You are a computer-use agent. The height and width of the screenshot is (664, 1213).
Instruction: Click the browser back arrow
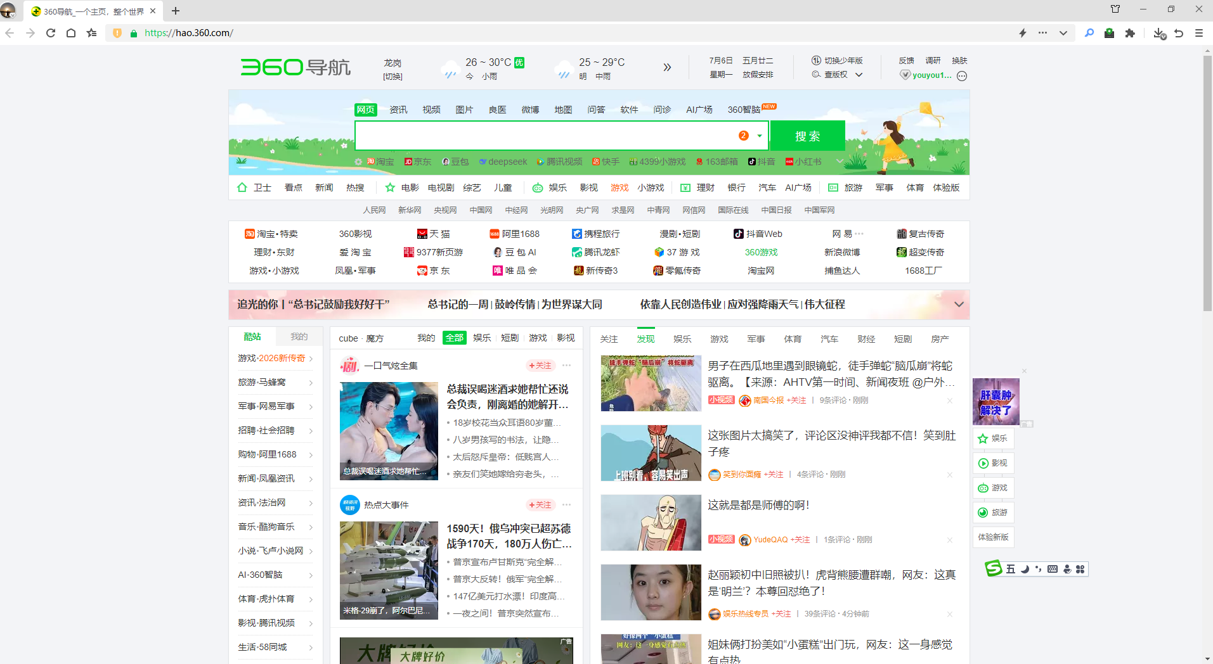(10, 33)
